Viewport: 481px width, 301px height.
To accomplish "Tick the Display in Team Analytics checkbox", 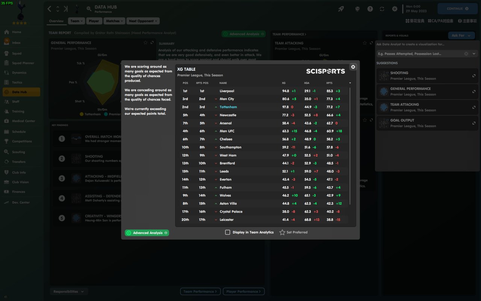I will pos(227,232).
